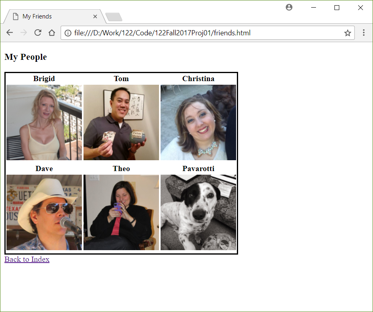
Task: Click the Forward navigation arrow
Action: 24,33
